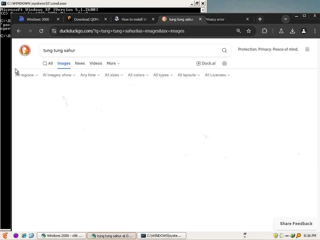Image resolution: width=320 pixels, height=240 pixels.
Task: Open the zoom magnifier in address bar
Action: pos(238,31)
